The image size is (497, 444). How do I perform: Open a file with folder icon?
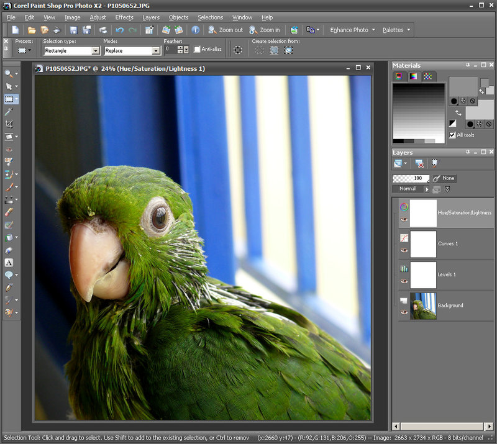pyautogui.click(x=32, y=30)
